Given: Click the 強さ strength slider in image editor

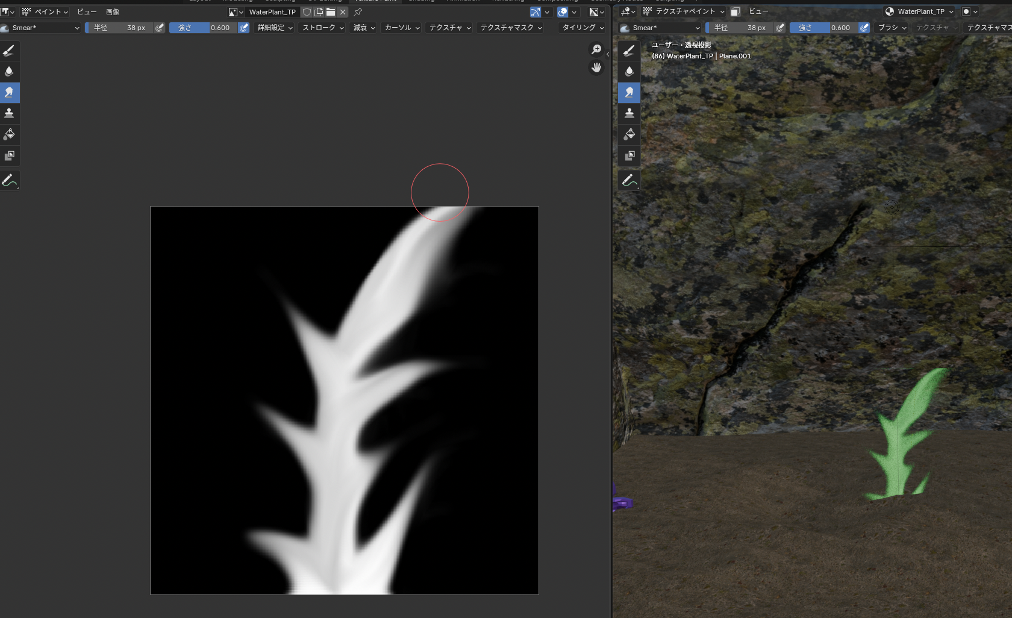Looking at the screenshot, I should click(204, 28).
